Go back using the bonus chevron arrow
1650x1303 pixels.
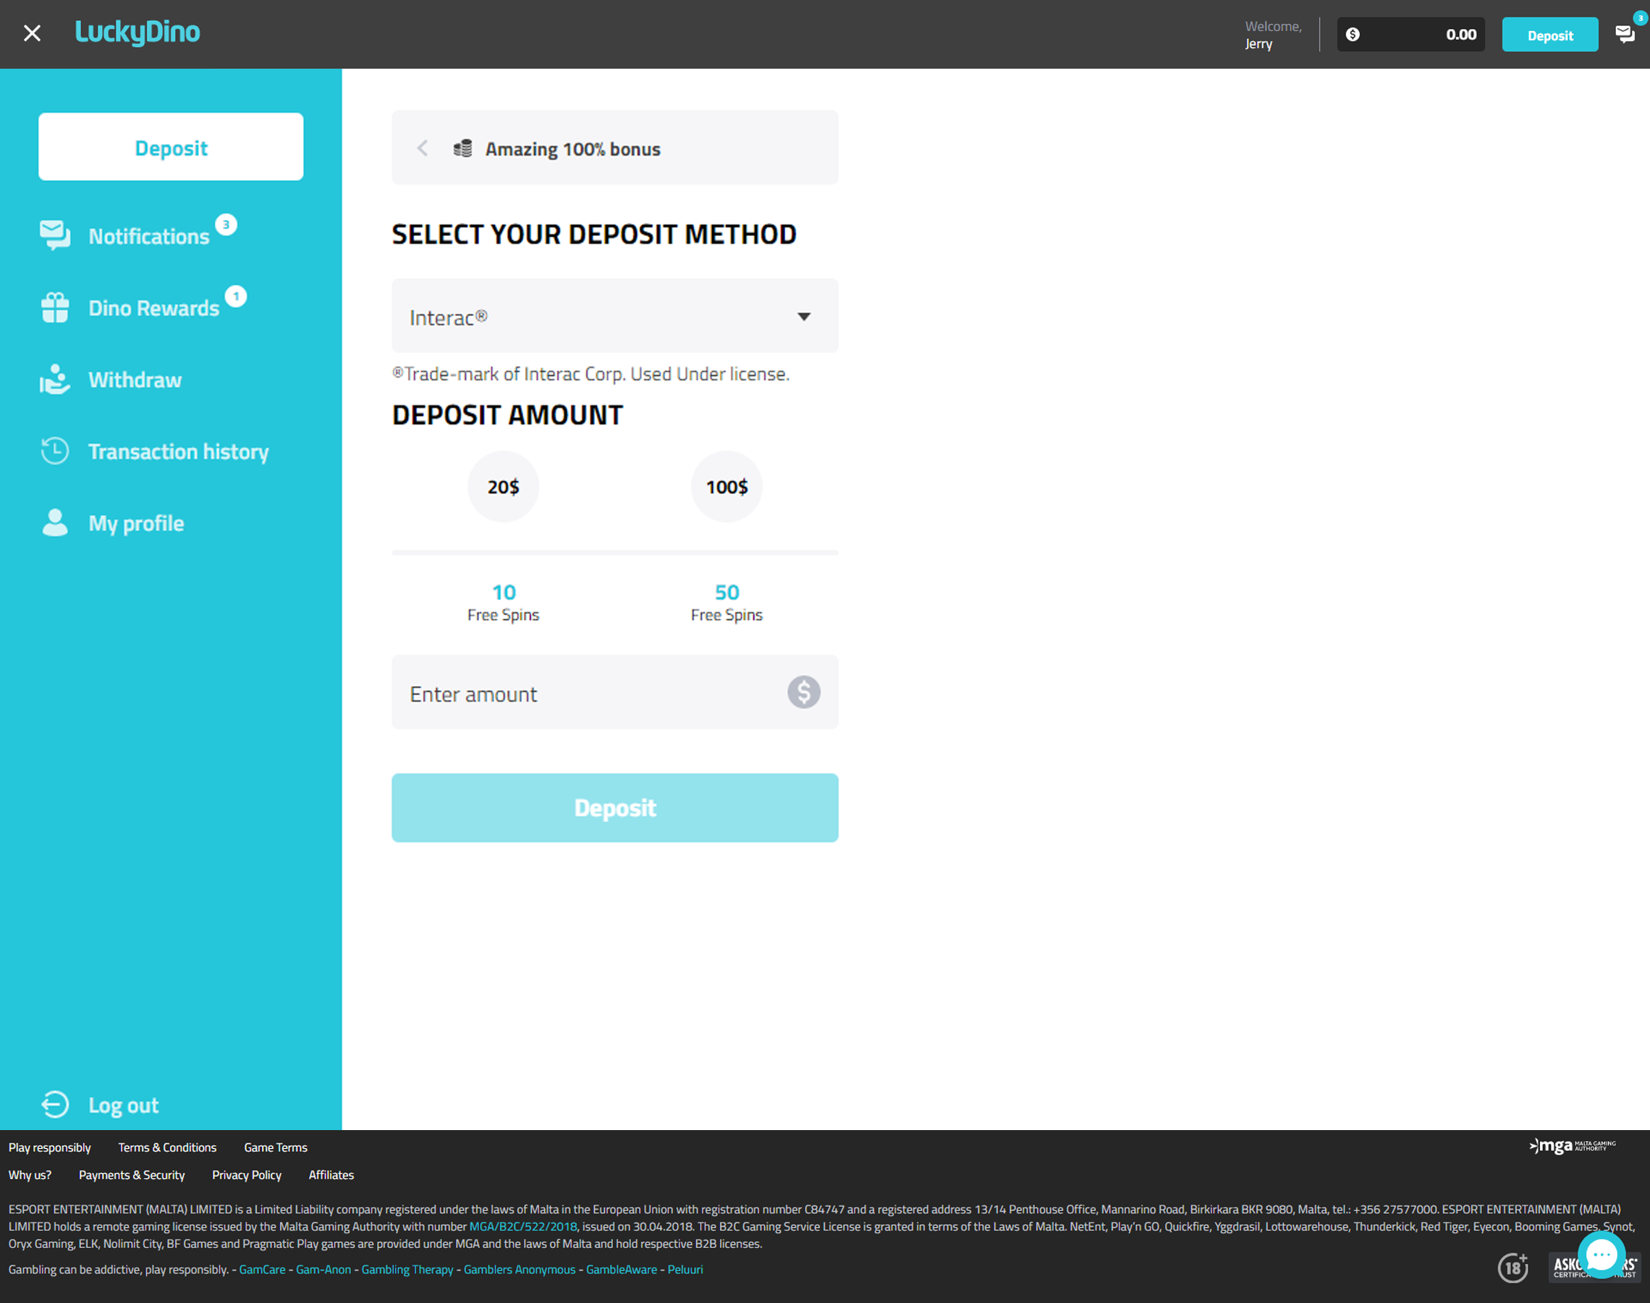422,148
